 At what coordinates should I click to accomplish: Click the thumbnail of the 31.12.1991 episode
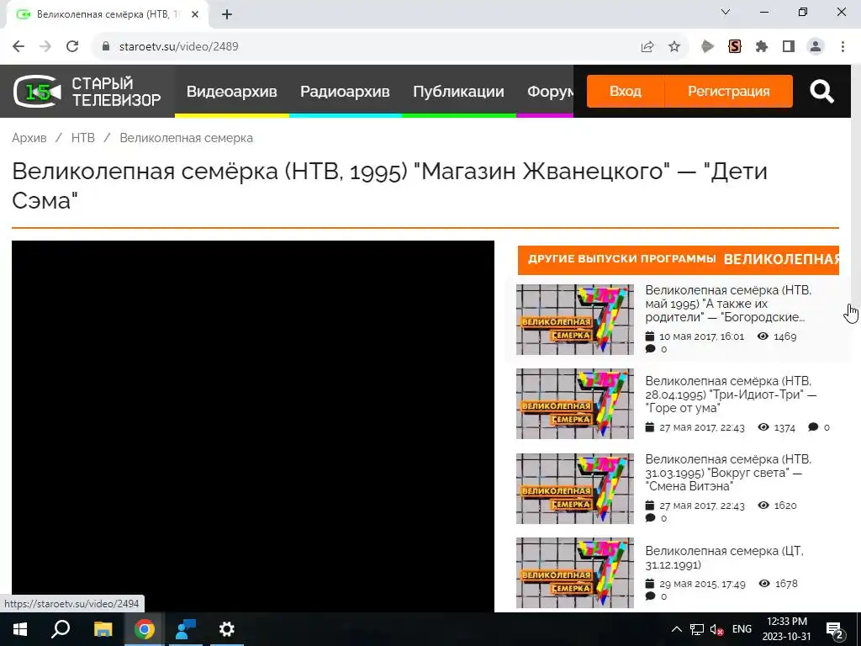coord(575,572)
